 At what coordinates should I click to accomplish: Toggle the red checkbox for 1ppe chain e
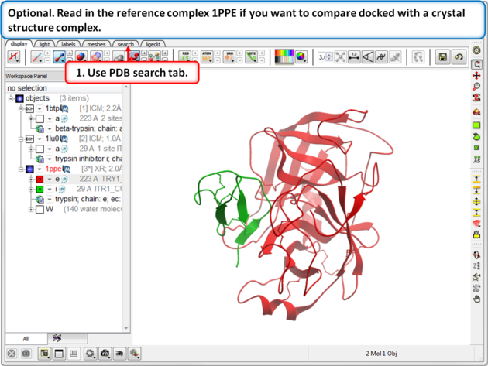click(x=40, y=179)
